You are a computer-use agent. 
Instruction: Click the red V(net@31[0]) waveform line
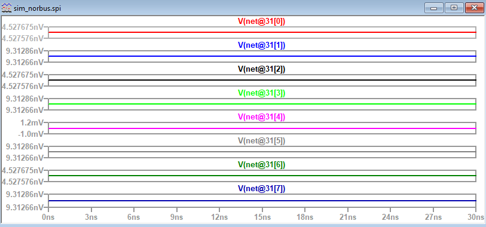coord(262,32)
